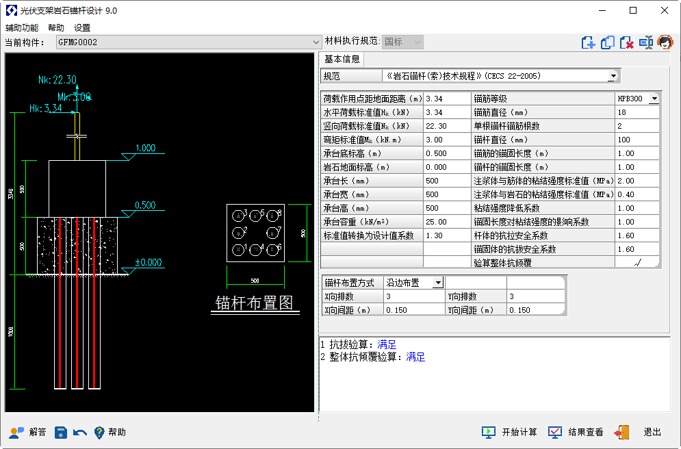Viewport: 681px width, 449px height.
Task: Click the rename component icon
Action: tap(645, 42)
